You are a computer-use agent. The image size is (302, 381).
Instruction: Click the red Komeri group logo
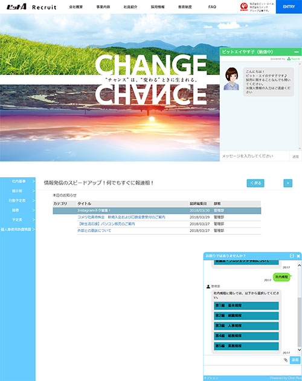[244, 7]
